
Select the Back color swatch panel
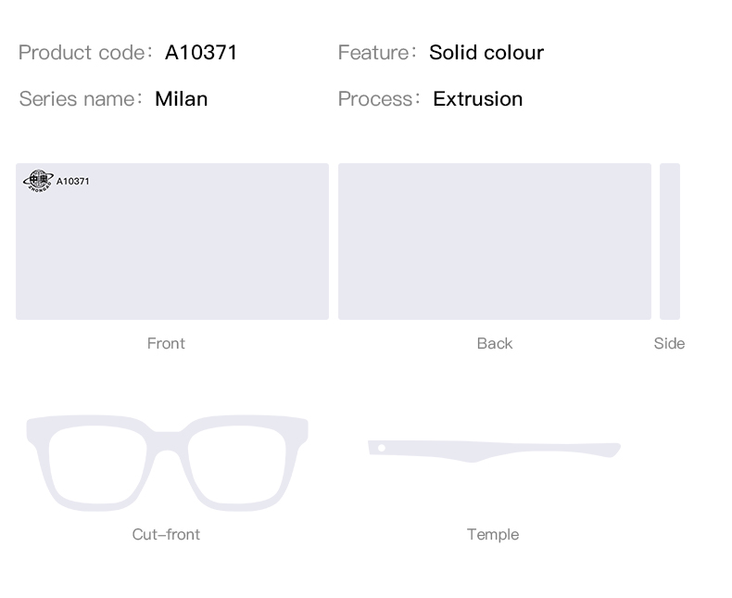pyautogui.click(x=495, y=242)
